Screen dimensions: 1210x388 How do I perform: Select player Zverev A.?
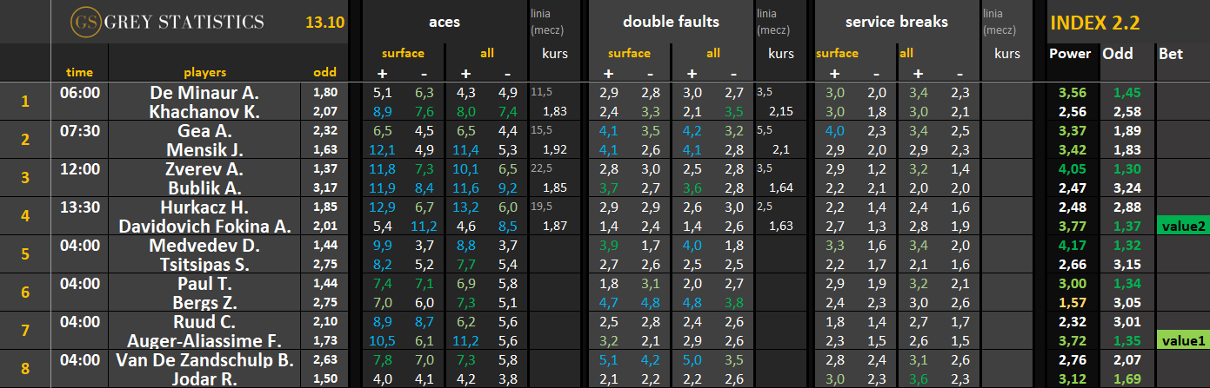point(204,168)
